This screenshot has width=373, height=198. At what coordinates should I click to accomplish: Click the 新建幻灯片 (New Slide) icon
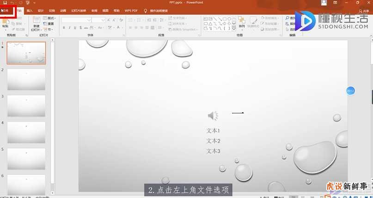(37, 20)
